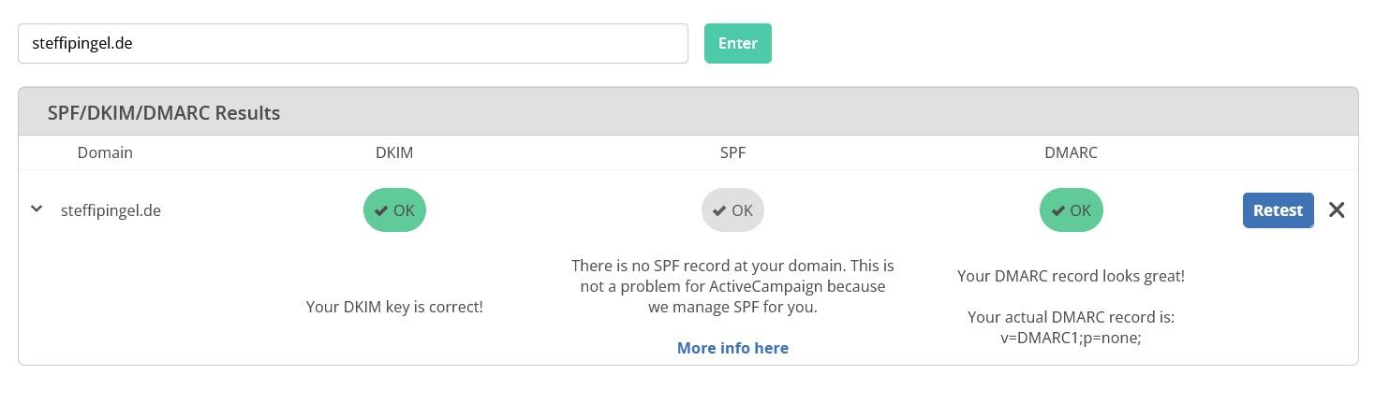Click the SPF/DKIM/DMARC Results panel title
The image size is (1375, 404).
tap(164, 113)
